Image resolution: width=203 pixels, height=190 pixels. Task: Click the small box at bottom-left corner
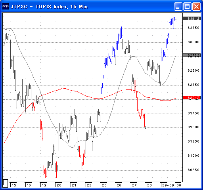point(5,183)
